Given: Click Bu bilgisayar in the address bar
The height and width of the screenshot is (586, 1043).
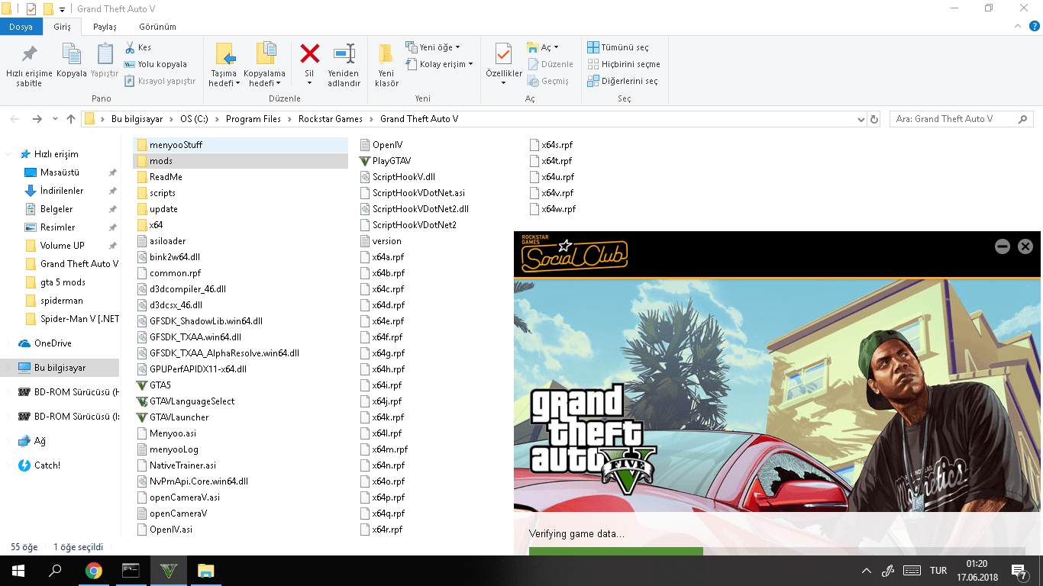Looking at the screenshot, I should click(x=137, y=119).
